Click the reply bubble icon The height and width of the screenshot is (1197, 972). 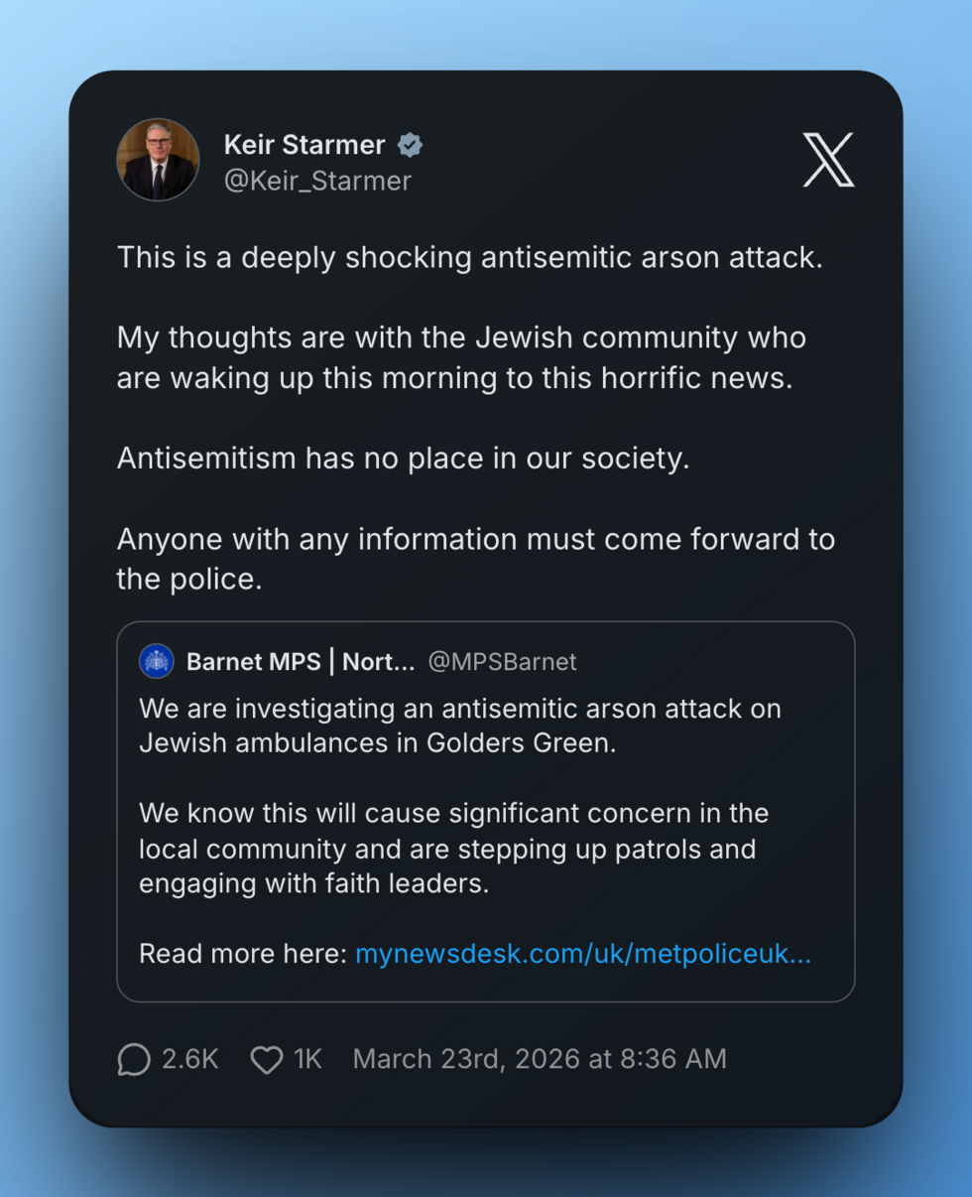tap(133, 1060)
